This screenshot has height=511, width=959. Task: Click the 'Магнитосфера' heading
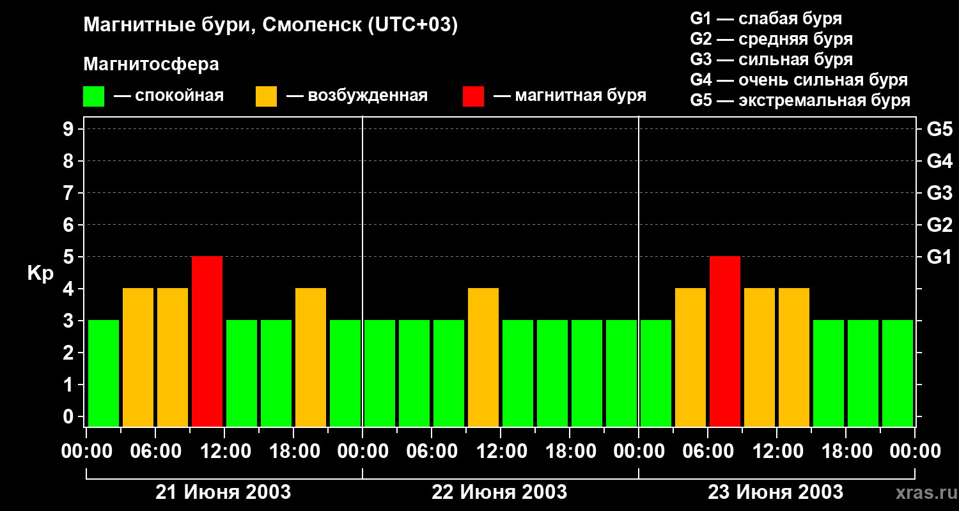151,65
